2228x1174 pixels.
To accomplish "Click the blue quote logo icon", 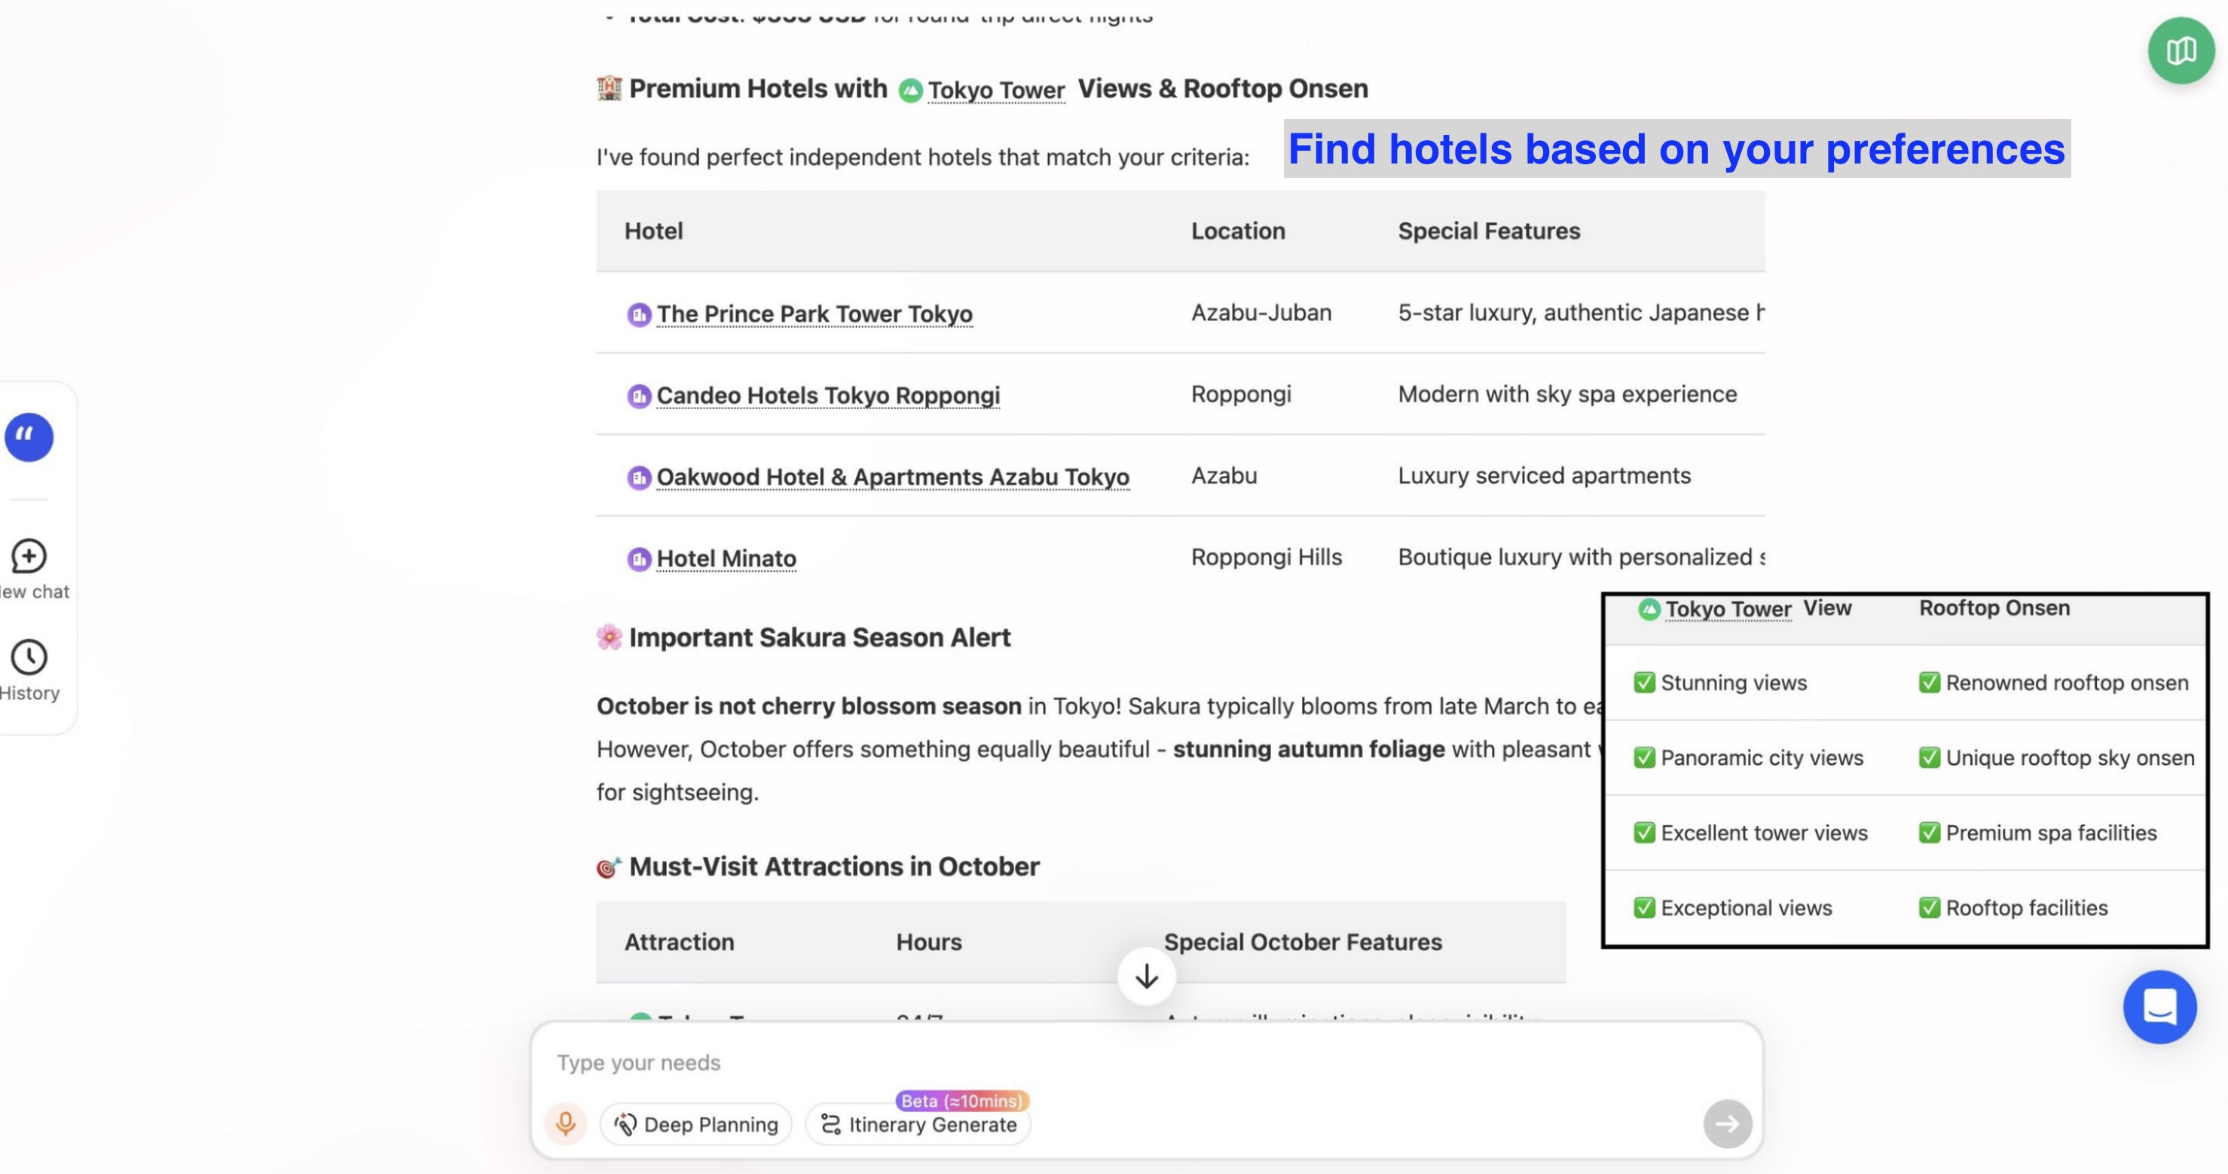I will (29, 437).
